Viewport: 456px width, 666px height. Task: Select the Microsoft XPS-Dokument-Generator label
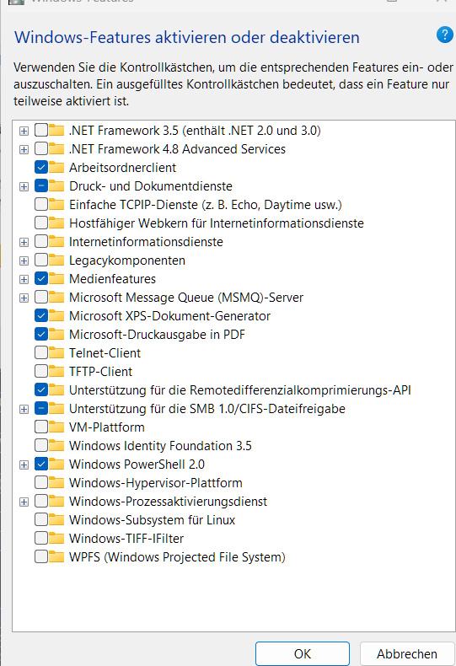coord(169,315)
